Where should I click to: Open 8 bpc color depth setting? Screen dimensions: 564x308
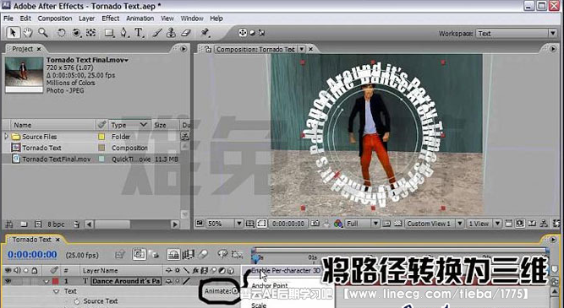coord(56,224)
